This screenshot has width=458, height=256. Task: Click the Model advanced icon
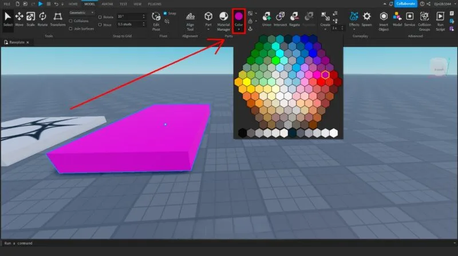pyautogui.click(x=397, y=19)
